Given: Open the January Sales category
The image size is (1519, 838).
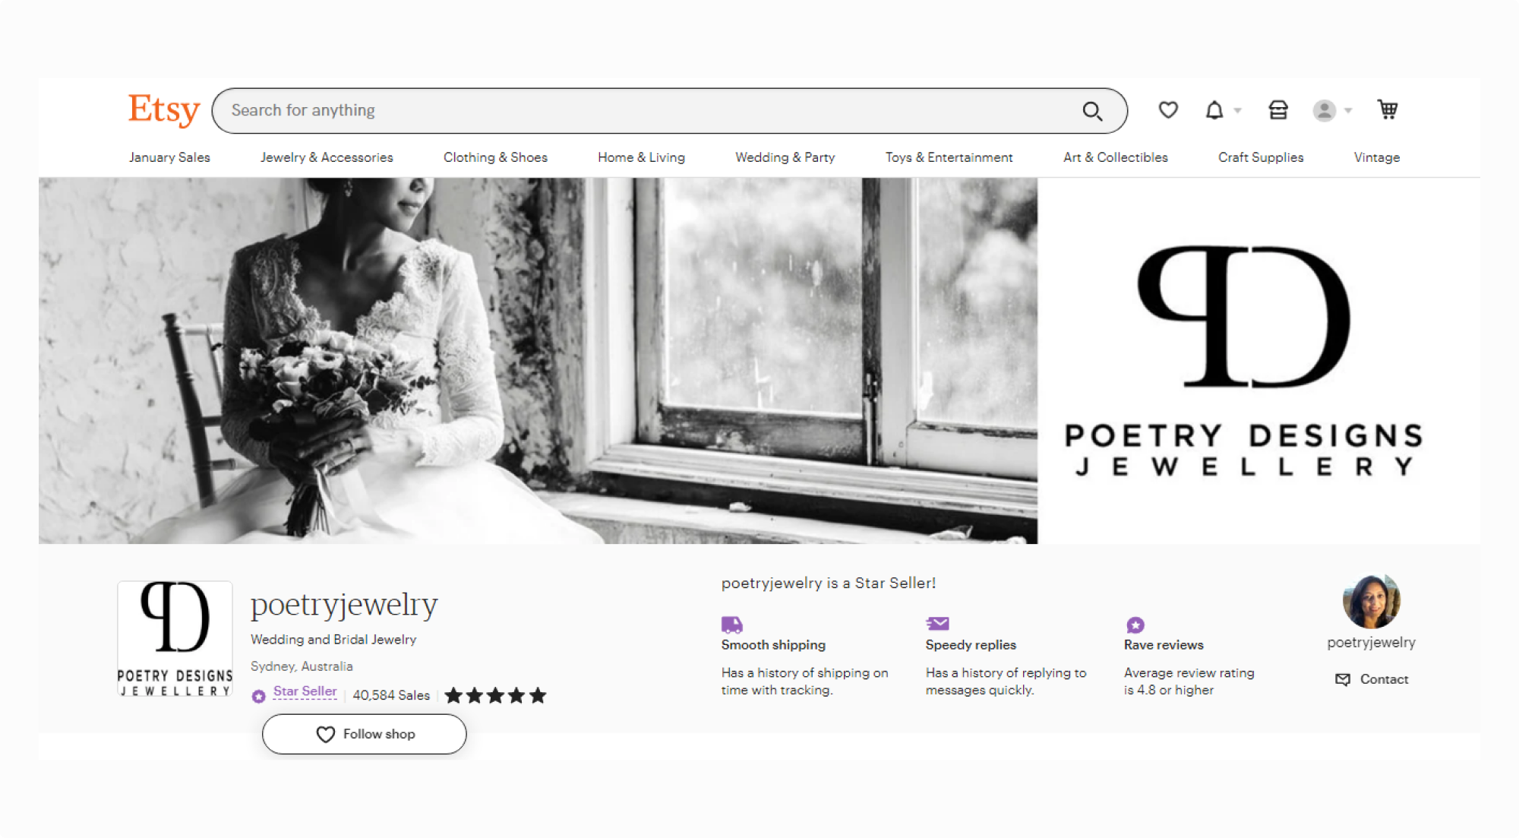Looking at the screenshot, I should [x=169, y=157].
